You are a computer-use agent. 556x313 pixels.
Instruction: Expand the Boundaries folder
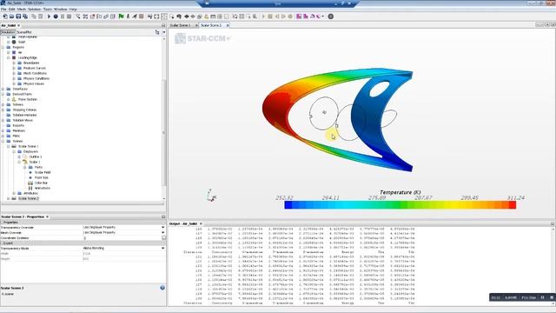(14, 63)
